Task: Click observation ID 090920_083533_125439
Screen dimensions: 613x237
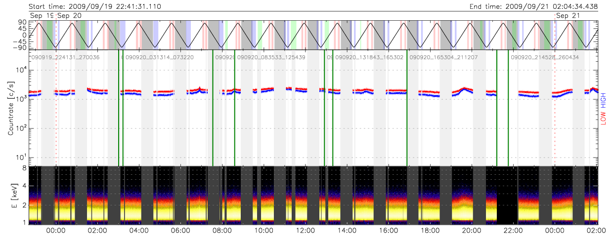Action: 271,57
